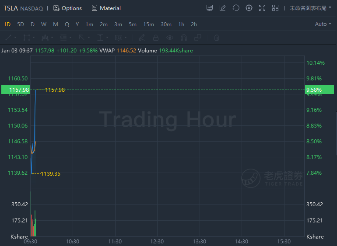
Task: Select the 1D timeframe tab
Action: point(7,24)
